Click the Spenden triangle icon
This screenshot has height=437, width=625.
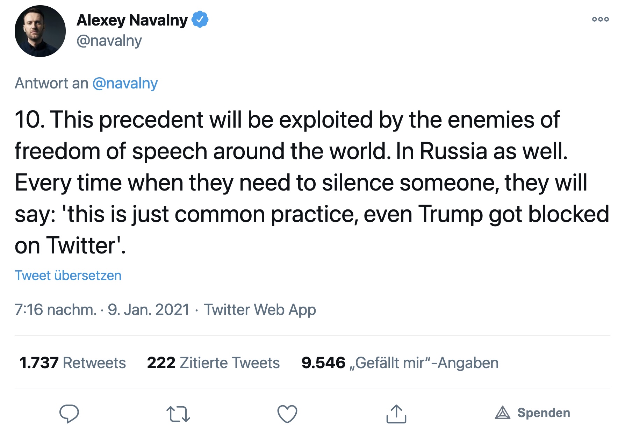tap(502, 413)
